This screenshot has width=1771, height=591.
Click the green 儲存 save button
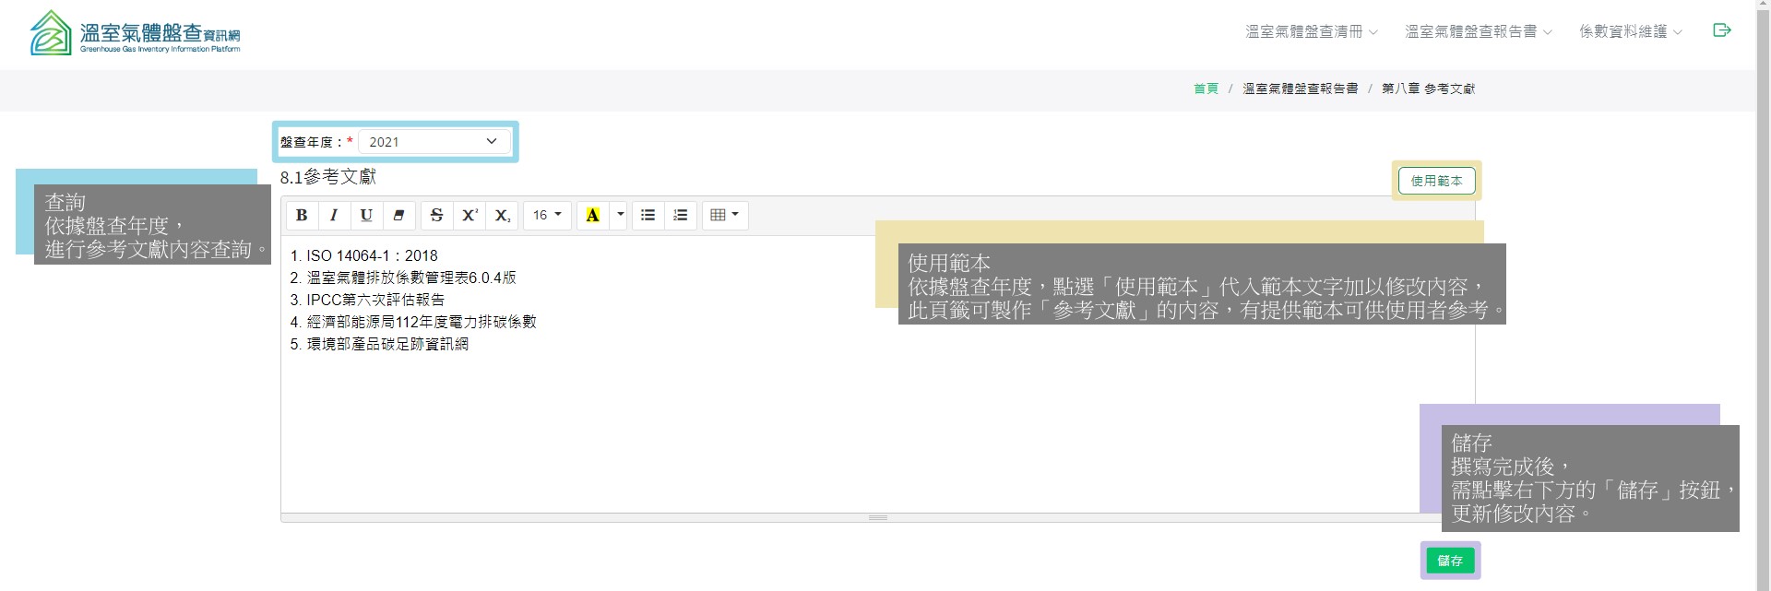[1450, 561]
